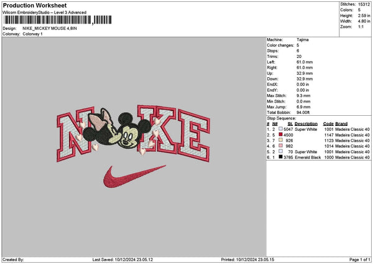373x264 pixels.
Task: Select the design name "NIKE_MICKEY MOUSE 4,8IN"
Action: (x=50, y=29)
